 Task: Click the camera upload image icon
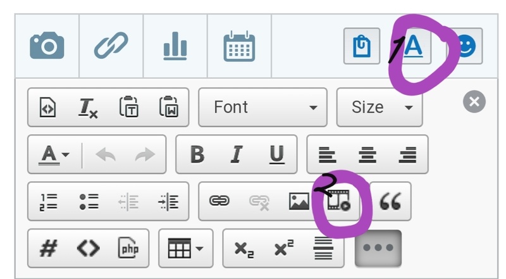(x=47, y=47)
